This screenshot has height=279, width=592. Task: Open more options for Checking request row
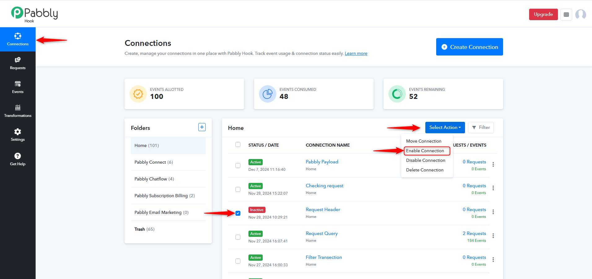tap(493, 188)
